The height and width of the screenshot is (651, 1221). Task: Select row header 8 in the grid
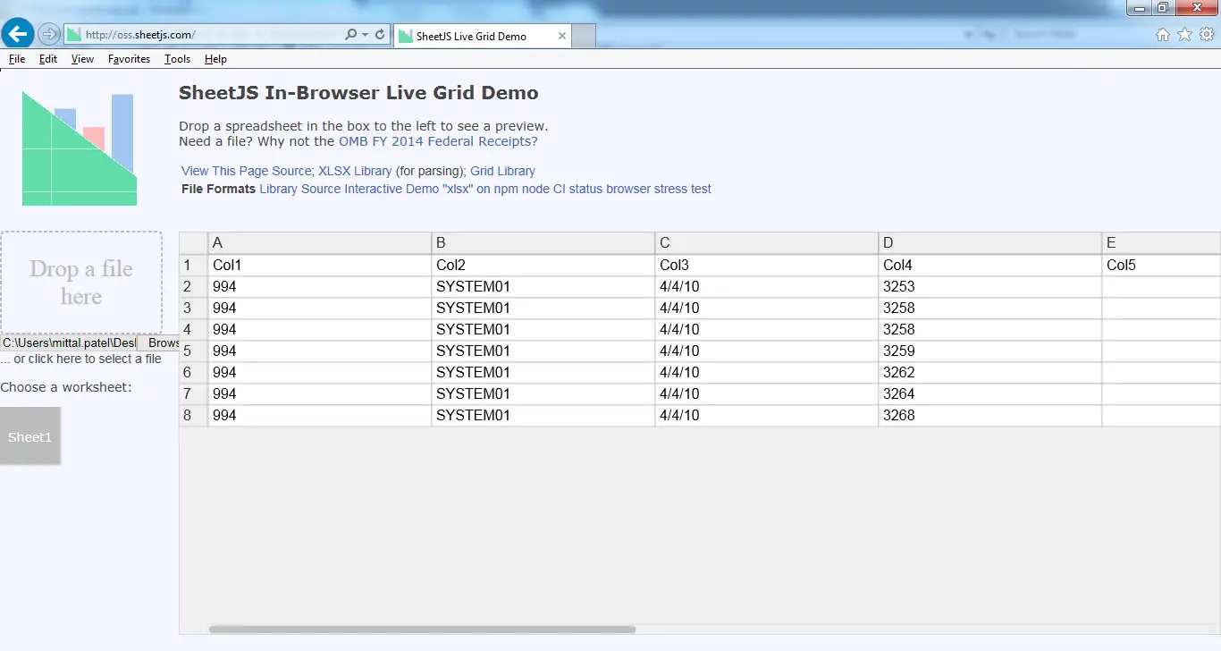(194, 416)
